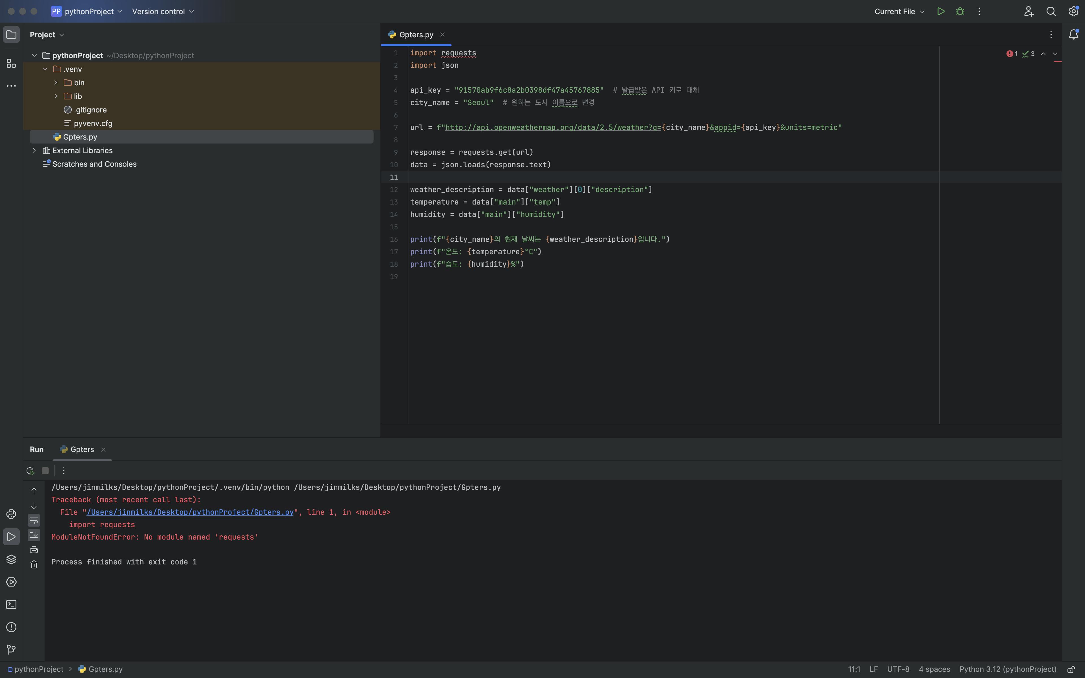Click the error stripe mark beside the editor
Image resolution: width=1085 pixels, height=678 pixels.
(1057, 61)
